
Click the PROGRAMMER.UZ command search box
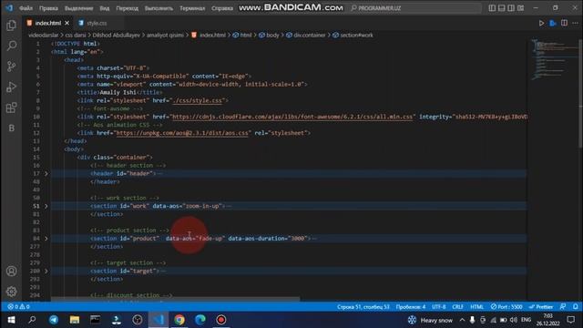coord(414,8)
